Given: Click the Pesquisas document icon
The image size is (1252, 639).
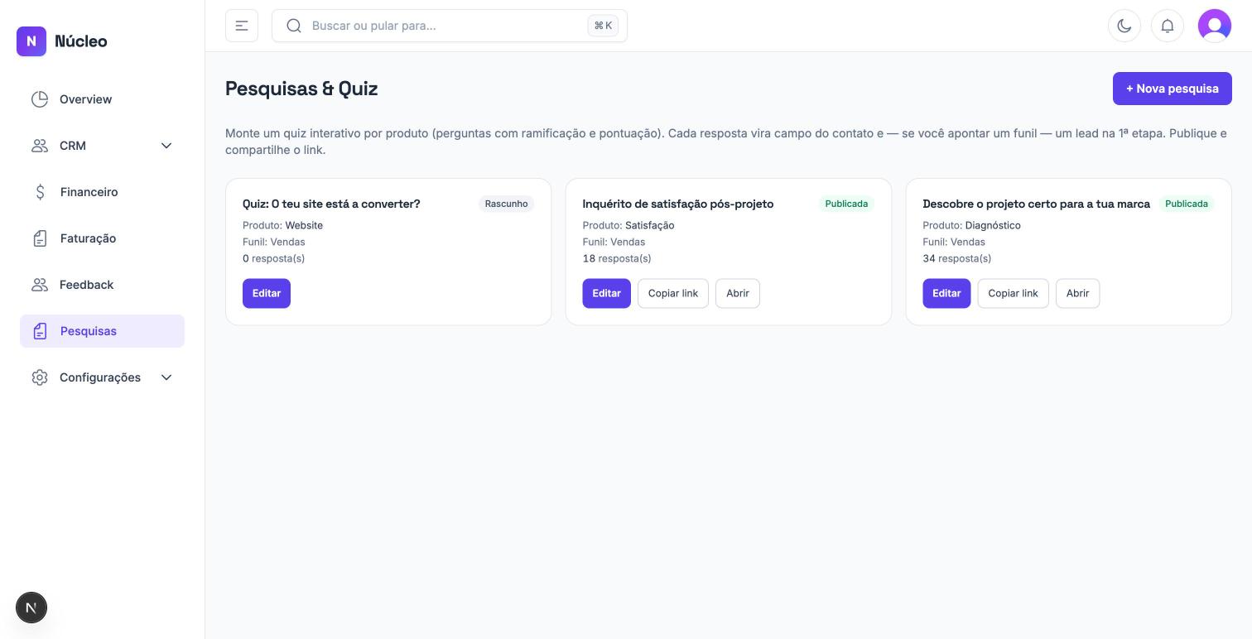Looking at the screenshot, I should (x=40, y=331).
